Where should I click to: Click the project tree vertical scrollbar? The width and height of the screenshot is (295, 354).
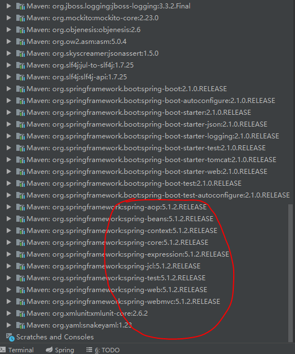point(291,273)
